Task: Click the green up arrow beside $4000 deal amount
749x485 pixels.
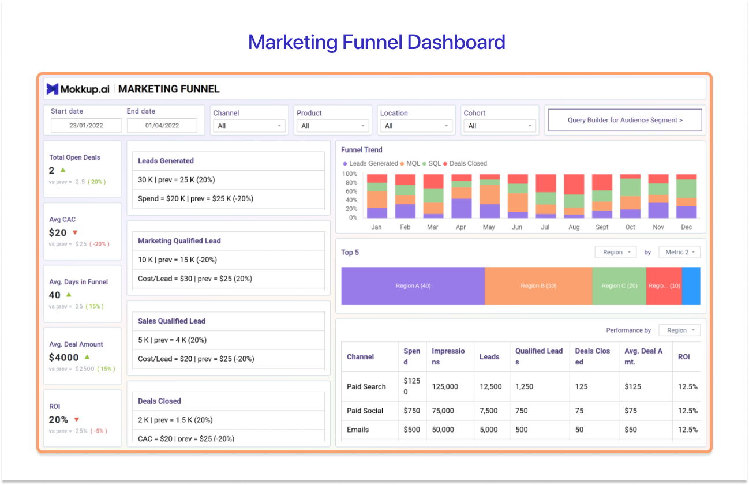Action: click(x=87, y=357)
